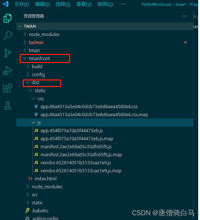Open Explorer more actions ellipsis

(185, 16)
